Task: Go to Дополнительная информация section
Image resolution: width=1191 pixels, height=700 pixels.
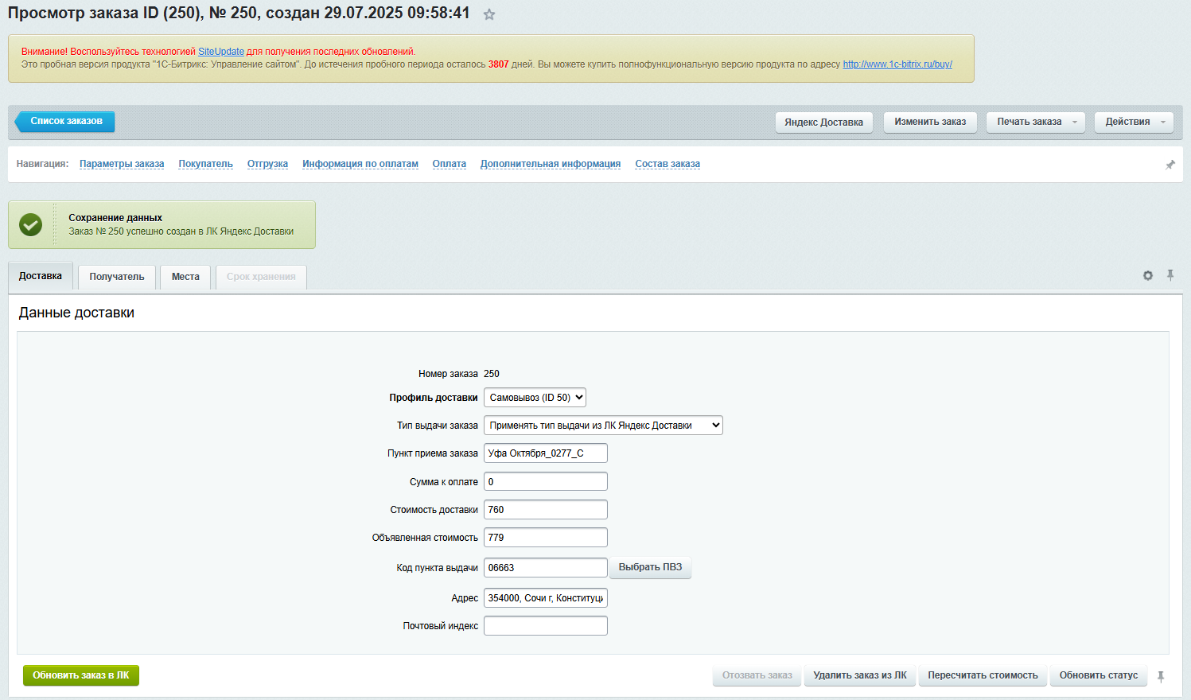Action: tap(551, 164)
